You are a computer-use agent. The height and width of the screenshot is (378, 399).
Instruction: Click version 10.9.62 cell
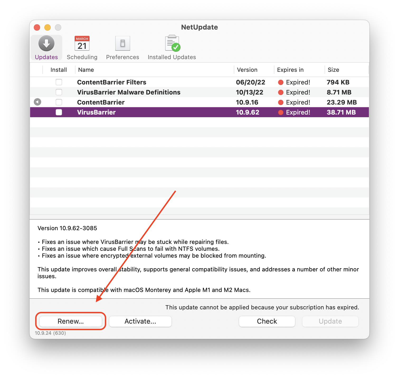pyautogui.click(x=248, y=112)
